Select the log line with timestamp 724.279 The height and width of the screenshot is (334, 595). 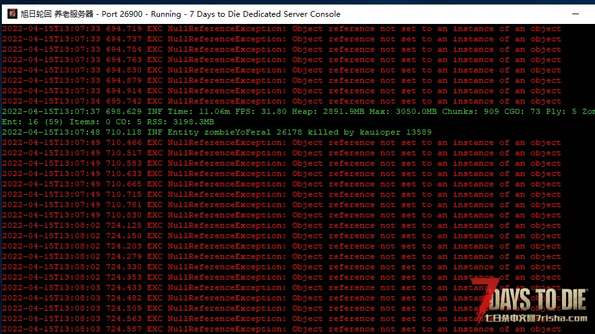(x=282, y=256)
